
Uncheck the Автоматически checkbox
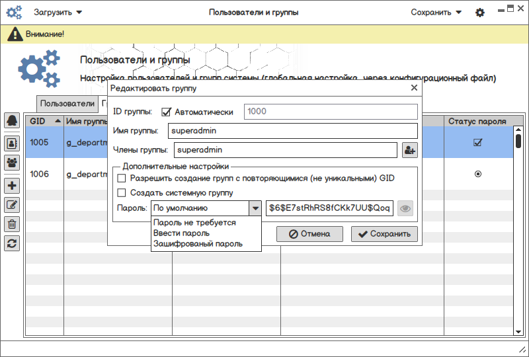tap(166, 112)
